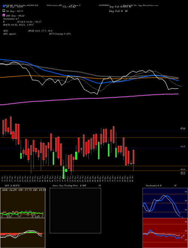
Task: Open the MACD histogram mini chart
Action: click(x=23, y=233)
